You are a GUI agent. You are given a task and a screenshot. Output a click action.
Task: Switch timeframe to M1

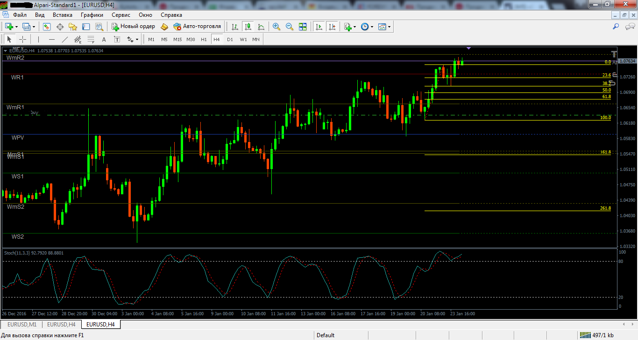pyautogui.click(x=151, y=39)
